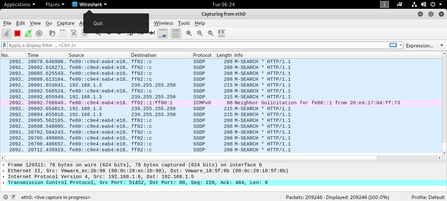The image size is (447, 201).
Task: Toggle packet list colorization
Action: tap(176, 33)
